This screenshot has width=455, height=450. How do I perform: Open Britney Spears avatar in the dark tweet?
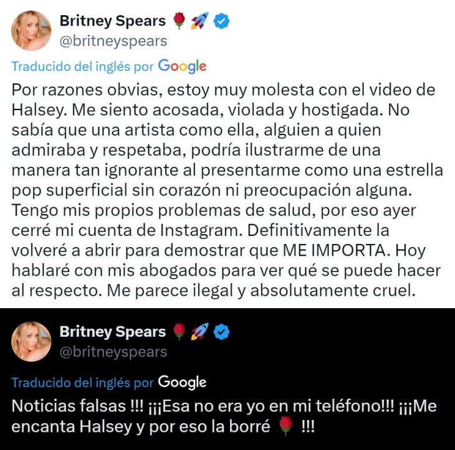pos(31,341)
